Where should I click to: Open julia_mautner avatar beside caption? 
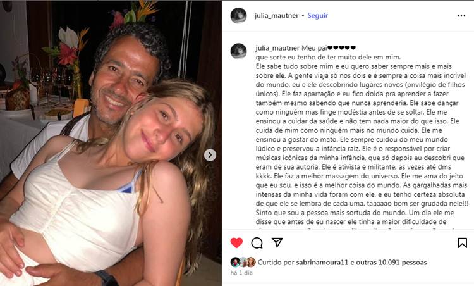[x=238, y=51]
